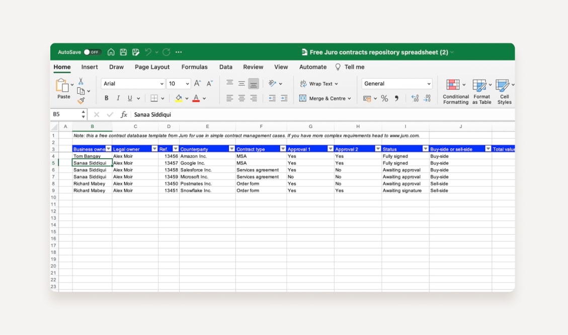This screenshot has width=568, height=335.
Task: Open the font size dropdown showing 10
Action: coord(187,83)
